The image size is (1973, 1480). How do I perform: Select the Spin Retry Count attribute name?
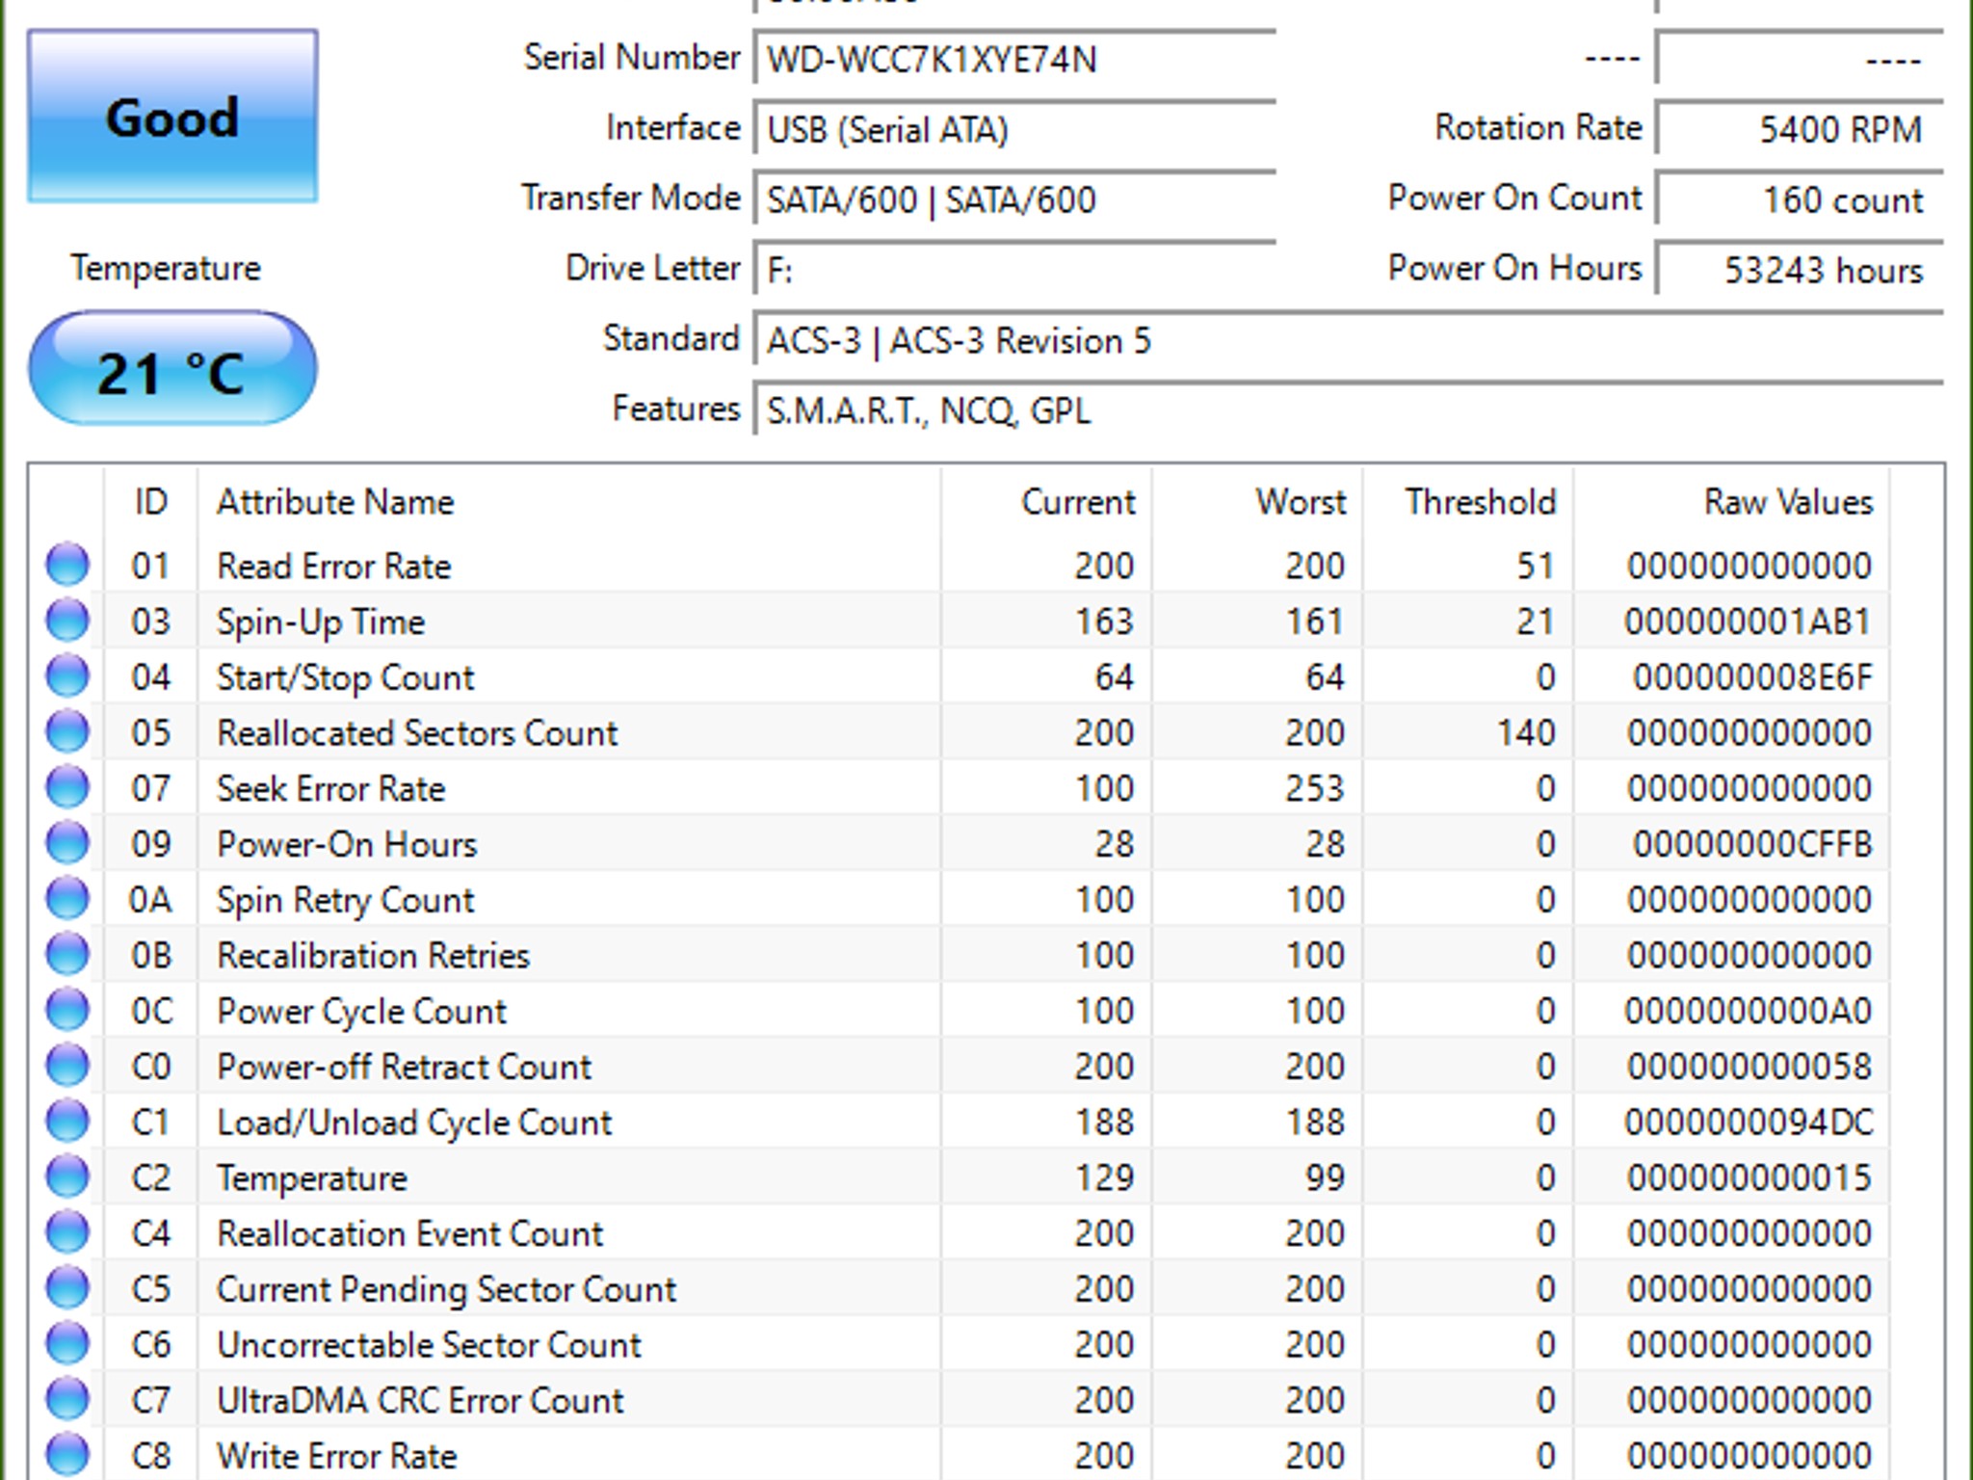point(345,900)
